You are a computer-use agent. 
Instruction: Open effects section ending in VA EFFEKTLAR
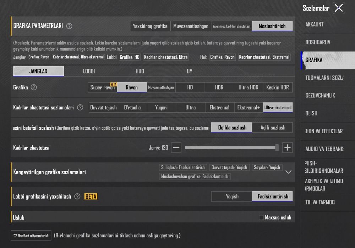pos(328,131)
